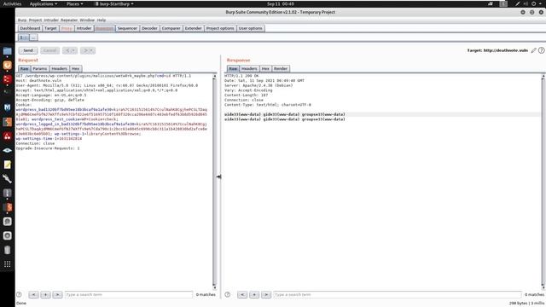Viewport: 546px width, 307px height.
Task: Show Request Headers view
Action: 59,68
